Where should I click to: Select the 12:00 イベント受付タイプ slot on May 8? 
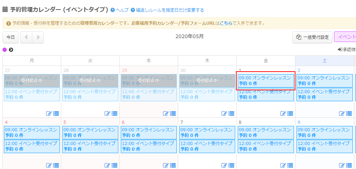[x=265, y=146]
